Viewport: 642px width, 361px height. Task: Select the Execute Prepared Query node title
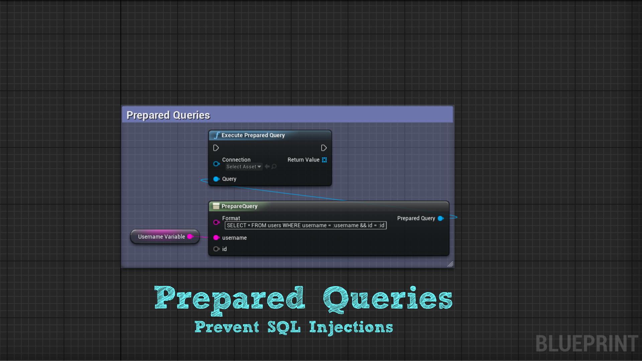pos(253,135)
